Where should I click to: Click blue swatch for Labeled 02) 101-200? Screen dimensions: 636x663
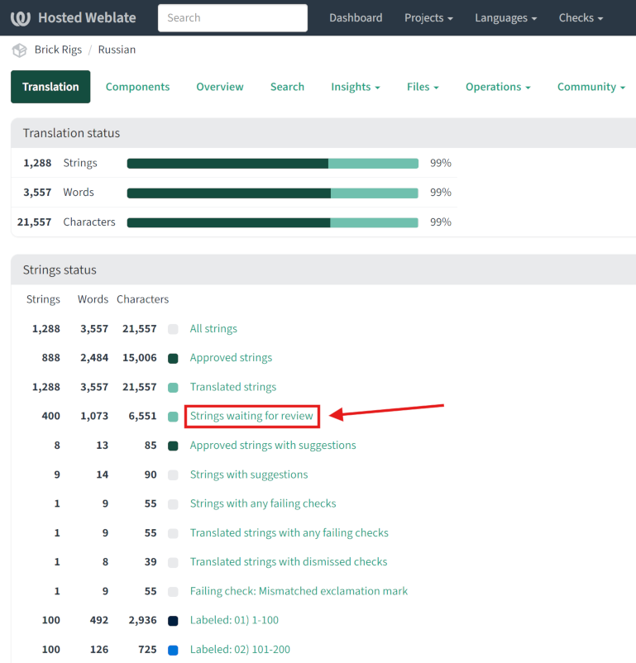click(173, 650)
